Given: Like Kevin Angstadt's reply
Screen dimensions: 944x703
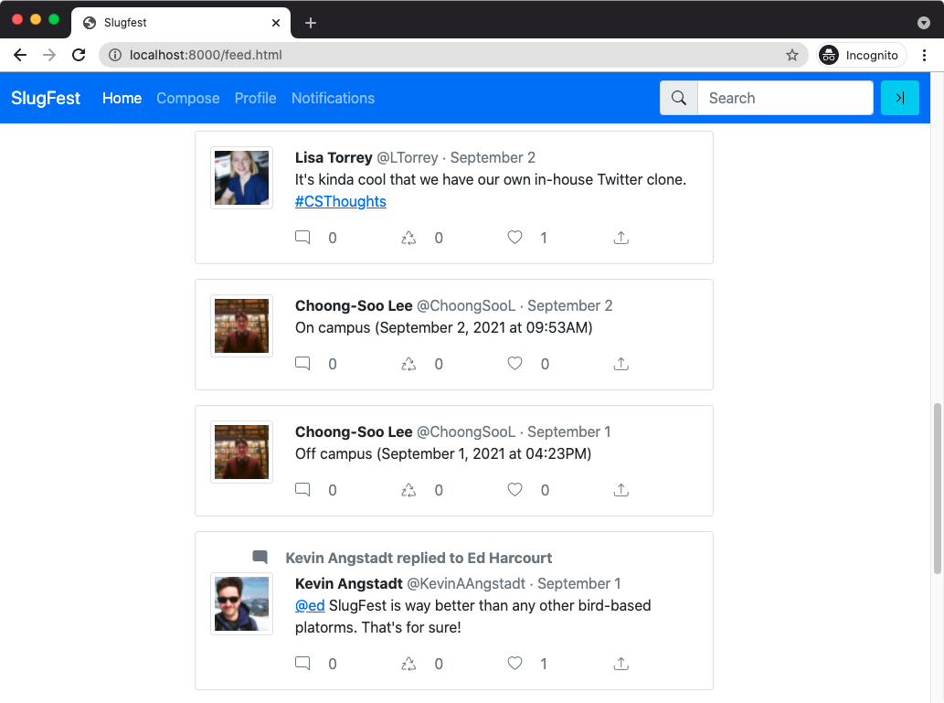Looking at the screenshot, I should (x=514, y=664).
